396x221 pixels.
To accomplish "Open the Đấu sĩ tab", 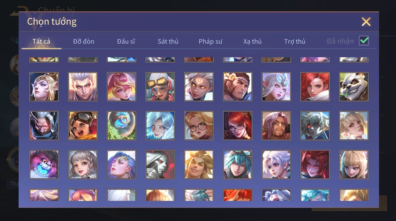I will point(126,41).
